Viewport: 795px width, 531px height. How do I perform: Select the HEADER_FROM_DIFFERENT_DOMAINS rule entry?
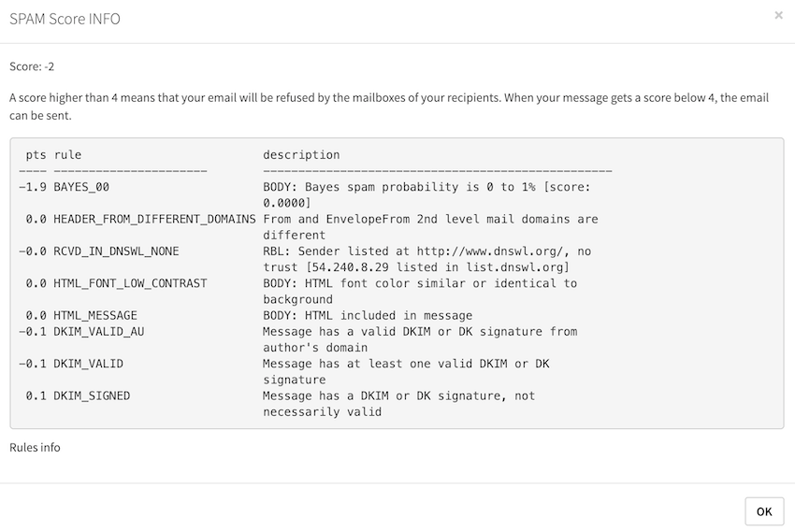[x=154, y=219]
